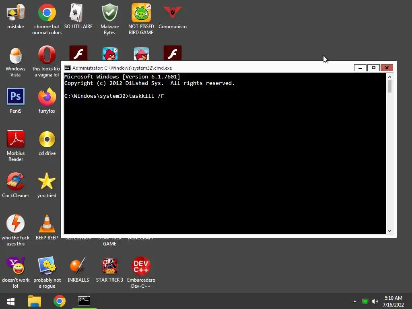Image resolution: width=412 pixels, height=309 pixels.
Task: Show hidden tray icons arrow
Action: click(354, 301)
